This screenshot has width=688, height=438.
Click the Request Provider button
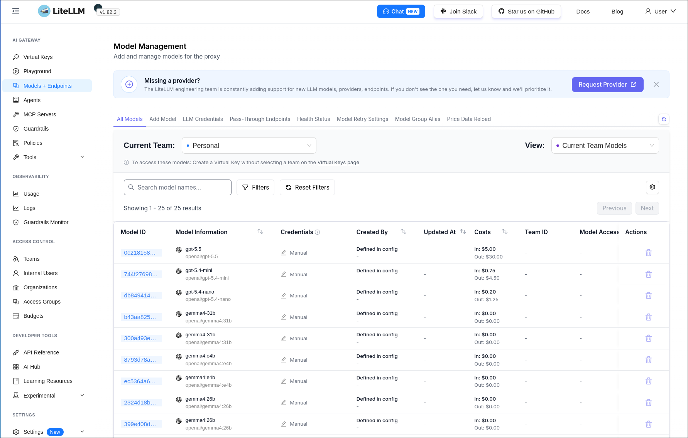pyautogui.click(x=607, y=84)
